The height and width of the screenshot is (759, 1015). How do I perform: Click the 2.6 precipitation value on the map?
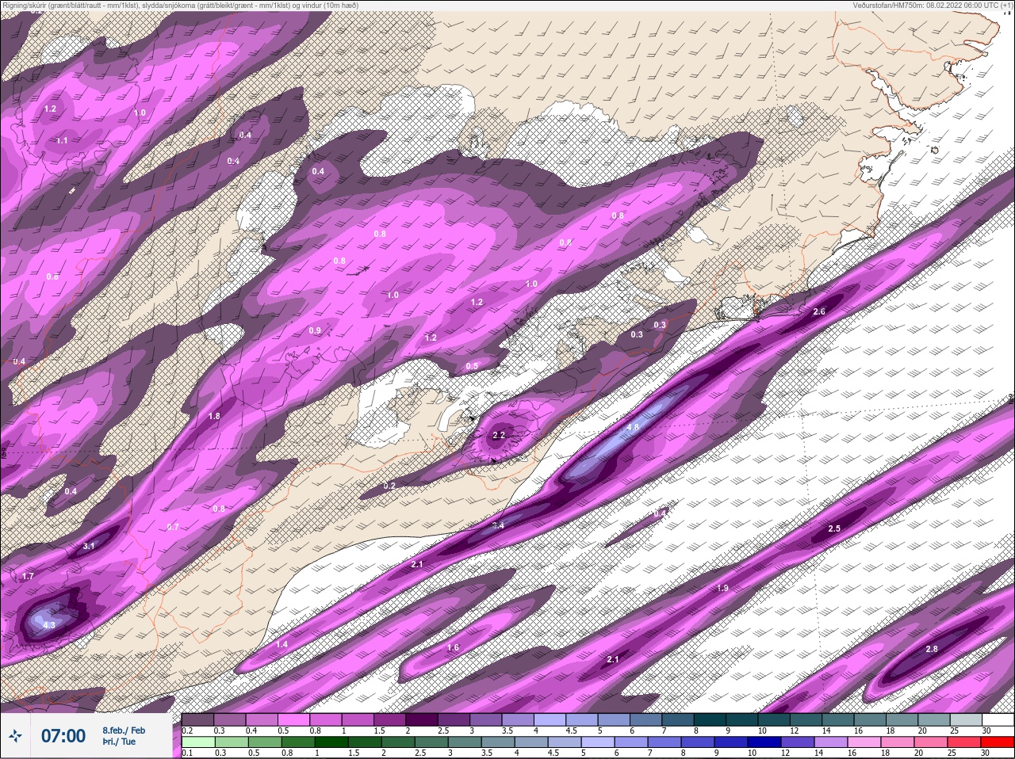[820, 312]
